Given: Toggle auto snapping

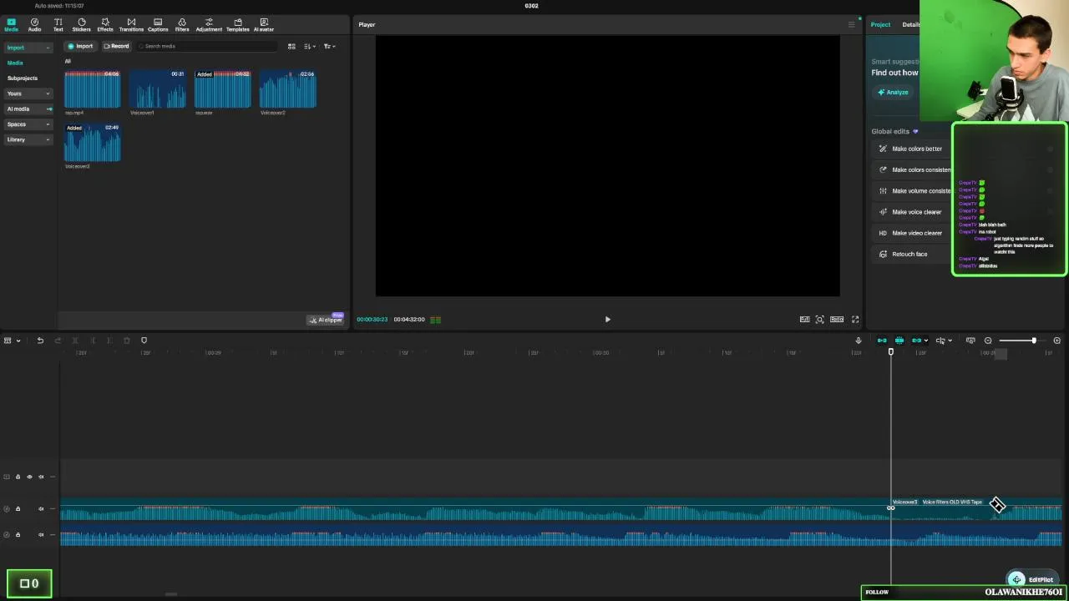Looking at the screenshot, I should click(x=899, y=341).
